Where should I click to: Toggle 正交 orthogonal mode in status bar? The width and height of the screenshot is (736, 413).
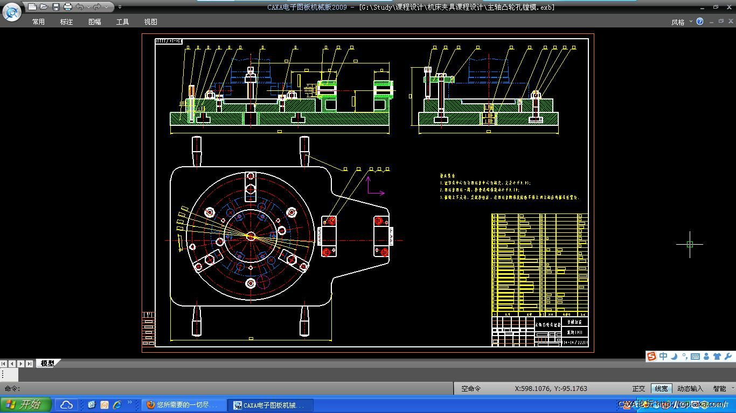[x=638, y=388]
